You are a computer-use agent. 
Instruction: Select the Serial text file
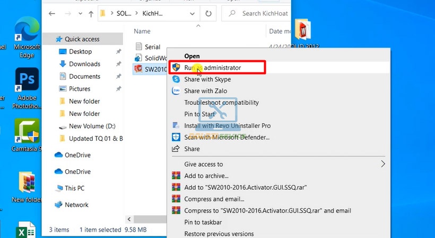[152, 47]
